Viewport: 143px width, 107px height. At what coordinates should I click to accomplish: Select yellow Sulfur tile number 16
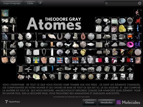[122, 28]
